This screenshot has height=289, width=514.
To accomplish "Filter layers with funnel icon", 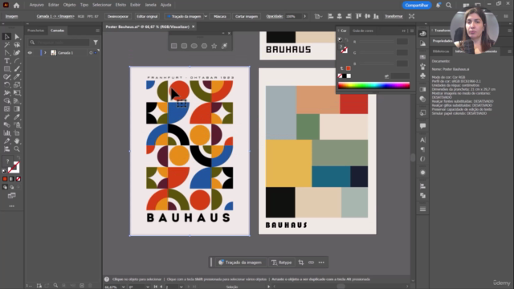I will pos(96,43).
